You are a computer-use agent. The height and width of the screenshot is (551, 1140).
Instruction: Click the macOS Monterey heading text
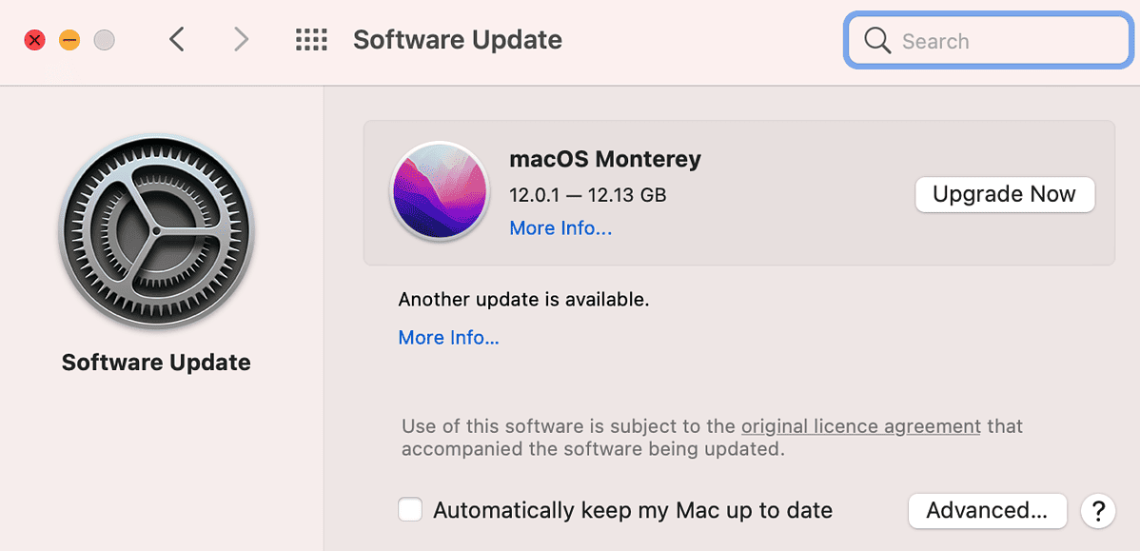click(x=605, y=159)
